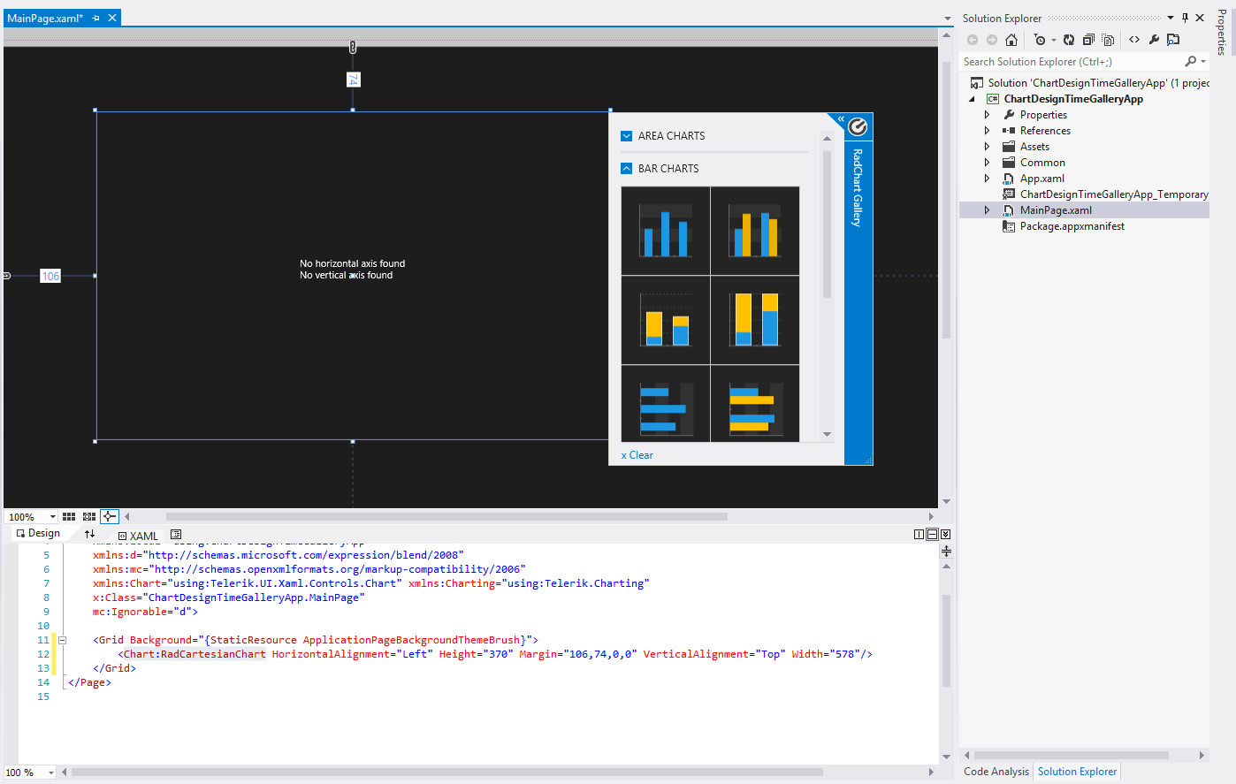Pin the Solution Explorer panel with auto-hide icon

[x=1186, y=18]
